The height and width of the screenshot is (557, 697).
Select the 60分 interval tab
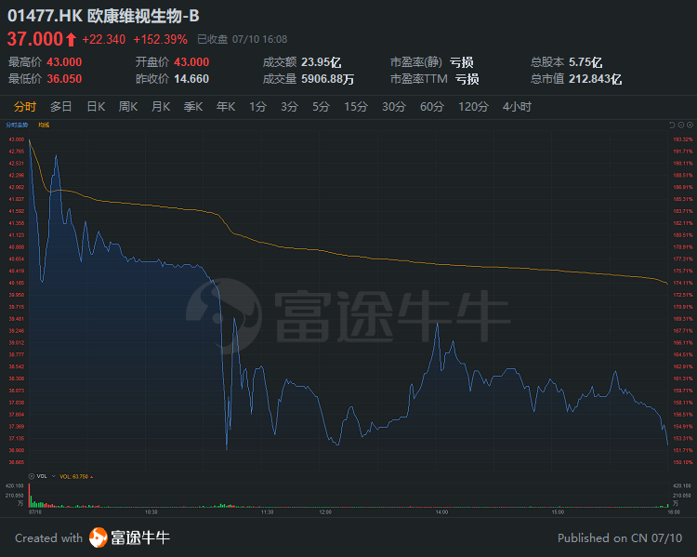pos(432,107)
